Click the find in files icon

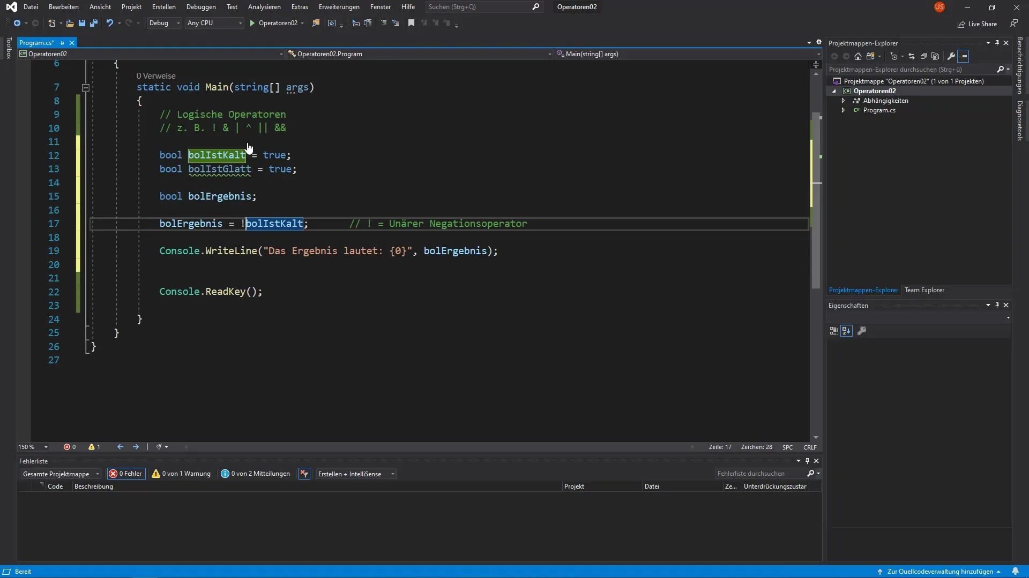(316, 23)
